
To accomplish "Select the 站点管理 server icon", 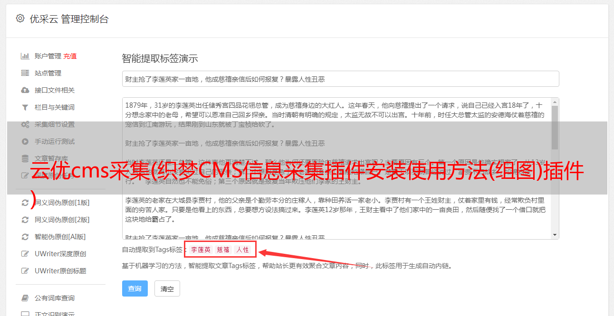I will coord(25,73).
